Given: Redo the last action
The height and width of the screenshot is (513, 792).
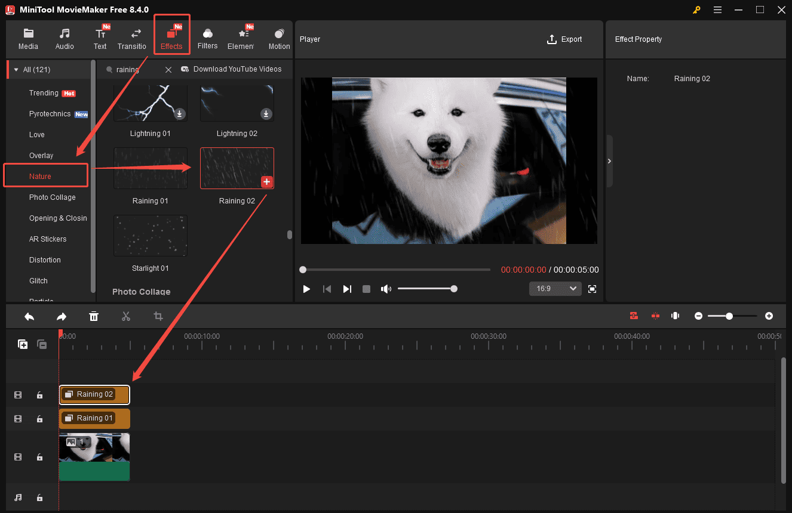Looking at the screenshot, I should [x=61, y=316].
